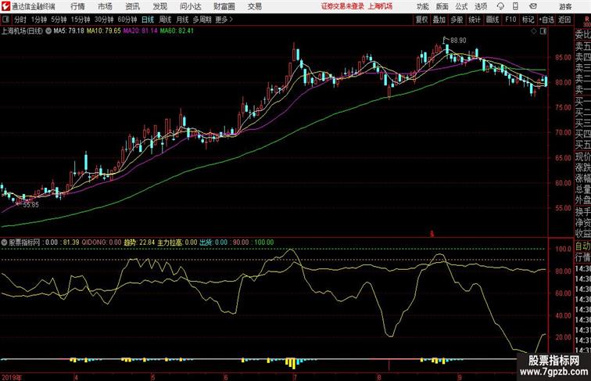Click the MA5: 79.18 label
591x381 pixels.
[69, 31]
